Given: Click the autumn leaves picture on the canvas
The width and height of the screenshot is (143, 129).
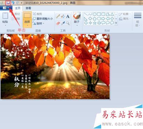Looking at the screenshot, I should [55, 66].
